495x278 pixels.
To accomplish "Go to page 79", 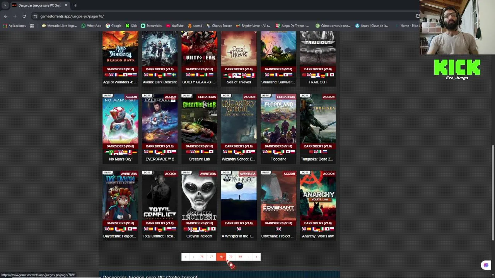I will pos(231,257).
